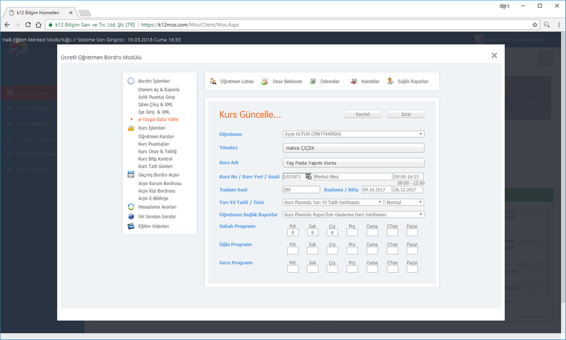Click Sabah Programı Prş hours box
The image size is (566, 340).
point(352,232)
